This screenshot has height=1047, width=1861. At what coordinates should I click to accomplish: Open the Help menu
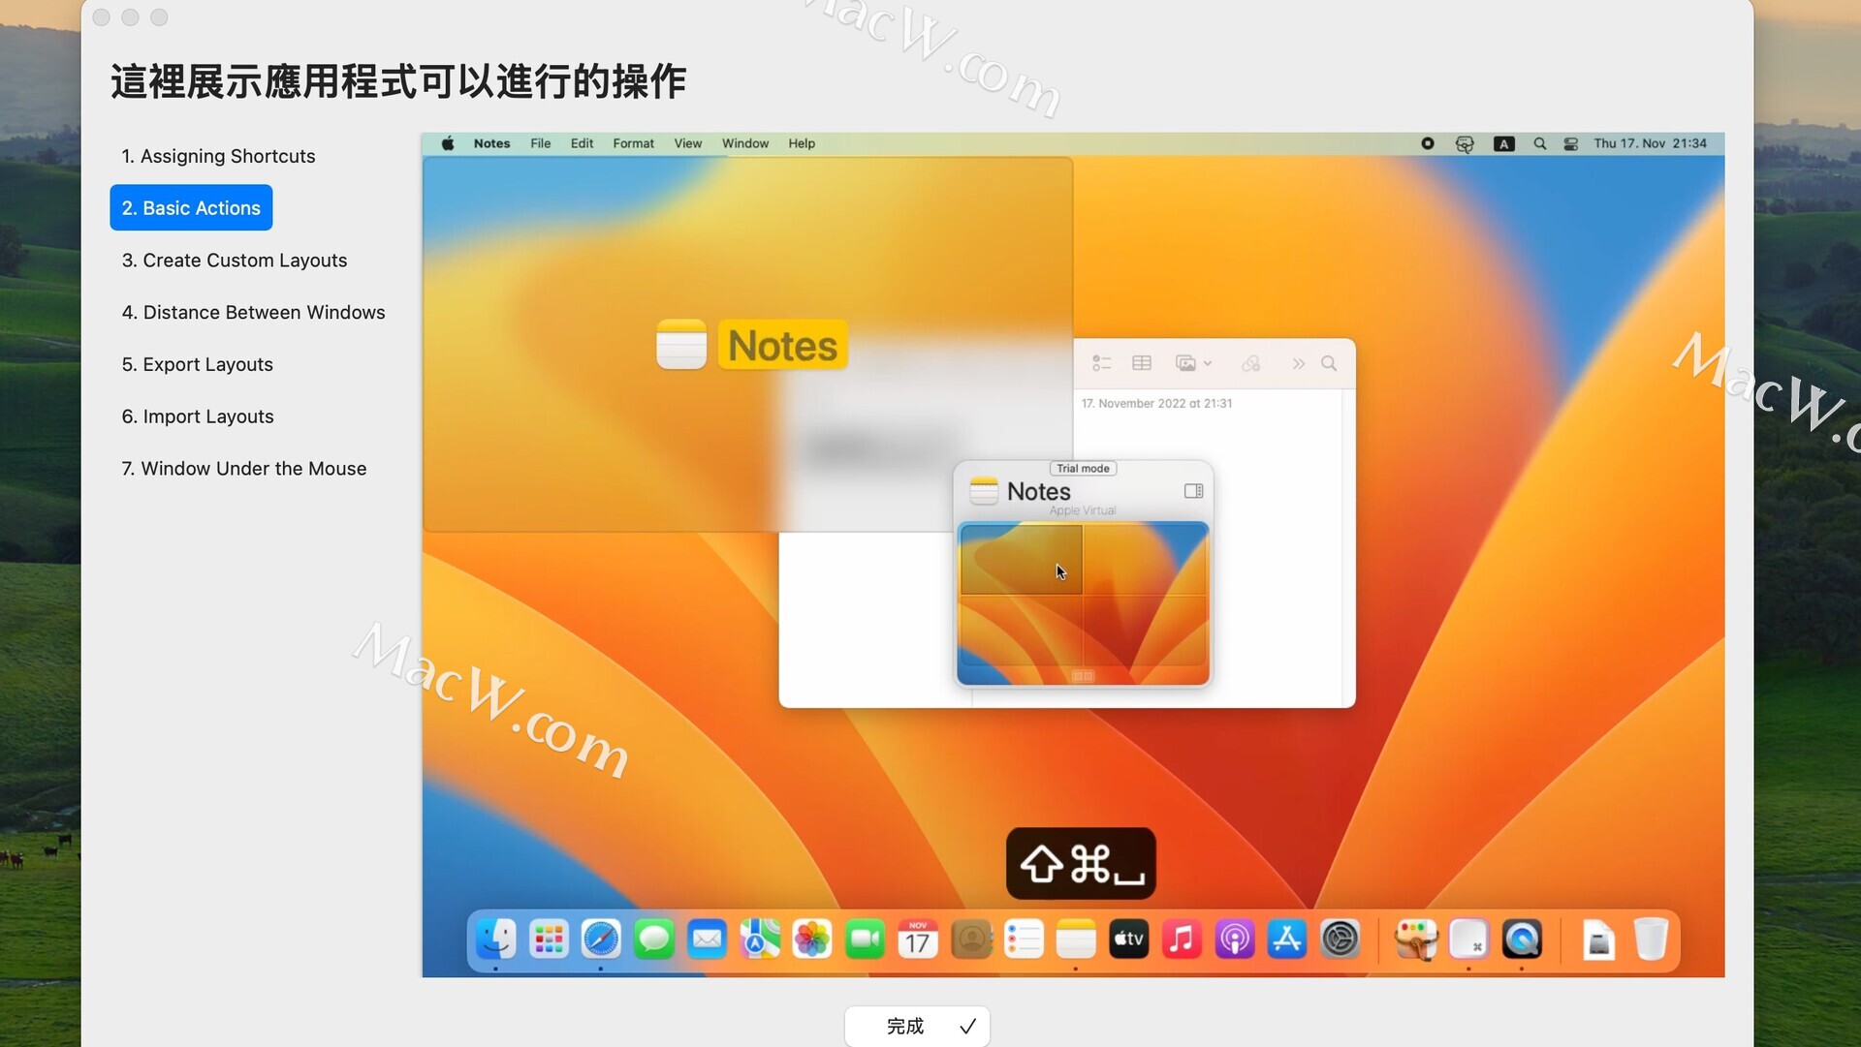[x=801, y=143]
